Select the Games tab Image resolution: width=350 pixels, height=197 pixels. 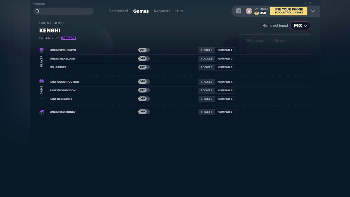tap(141, 11)
